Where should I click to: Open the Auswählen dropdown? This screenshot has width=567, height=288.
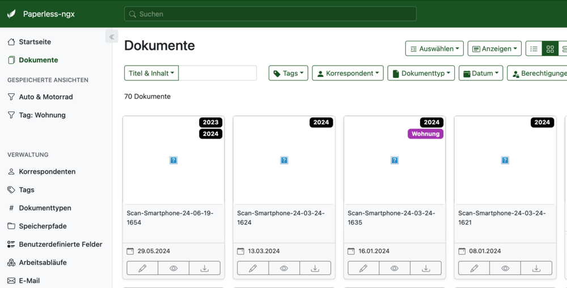[434, 48]
